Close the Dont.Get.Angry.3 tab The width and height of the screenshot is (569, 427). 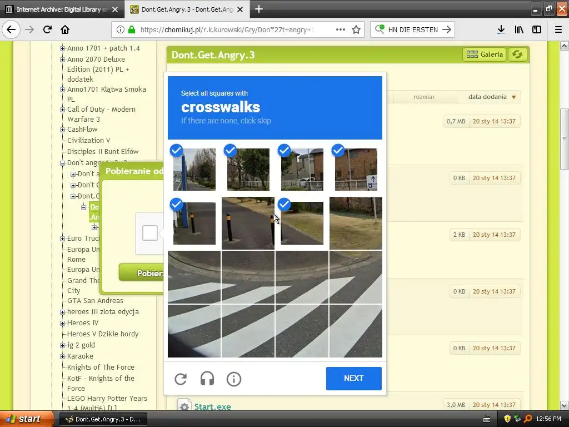(240, 9)
